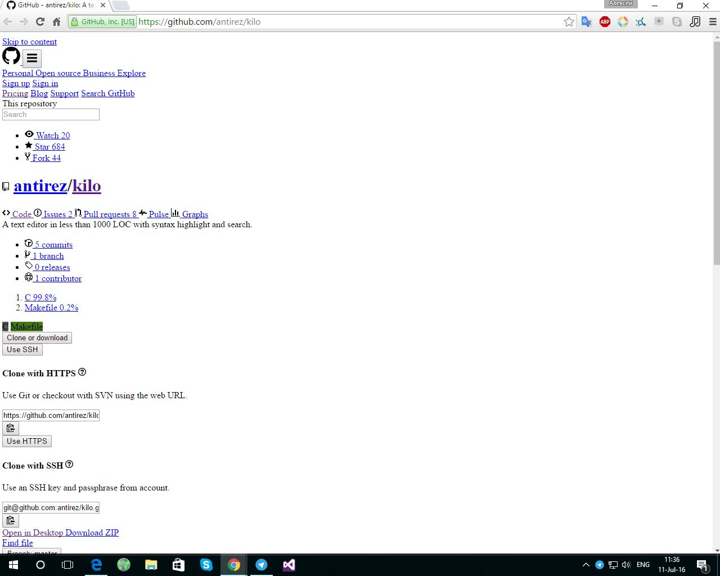This screenshot has width=720, height=576.
Task: Click the Use SSH button
Action: click(x=22, y=350)
